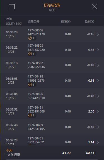Open transaction 1974604963514423810 row
The width and height of the screenshot is (104, 160).
[52, 96]
